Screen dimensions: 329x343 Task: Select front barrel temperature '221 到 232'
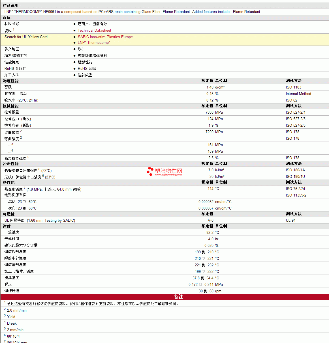tap(204, 265)
